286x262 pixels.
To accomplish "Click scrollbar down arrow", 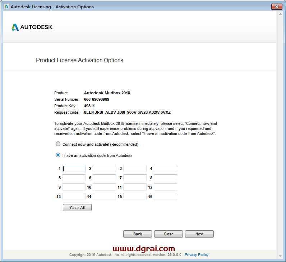I will pos(280,256).
